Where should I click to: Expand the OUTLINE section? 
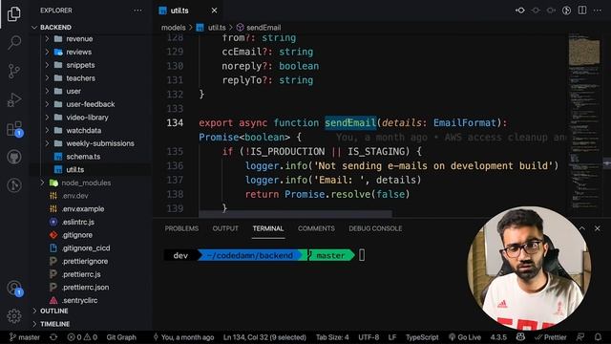point(54,311)
